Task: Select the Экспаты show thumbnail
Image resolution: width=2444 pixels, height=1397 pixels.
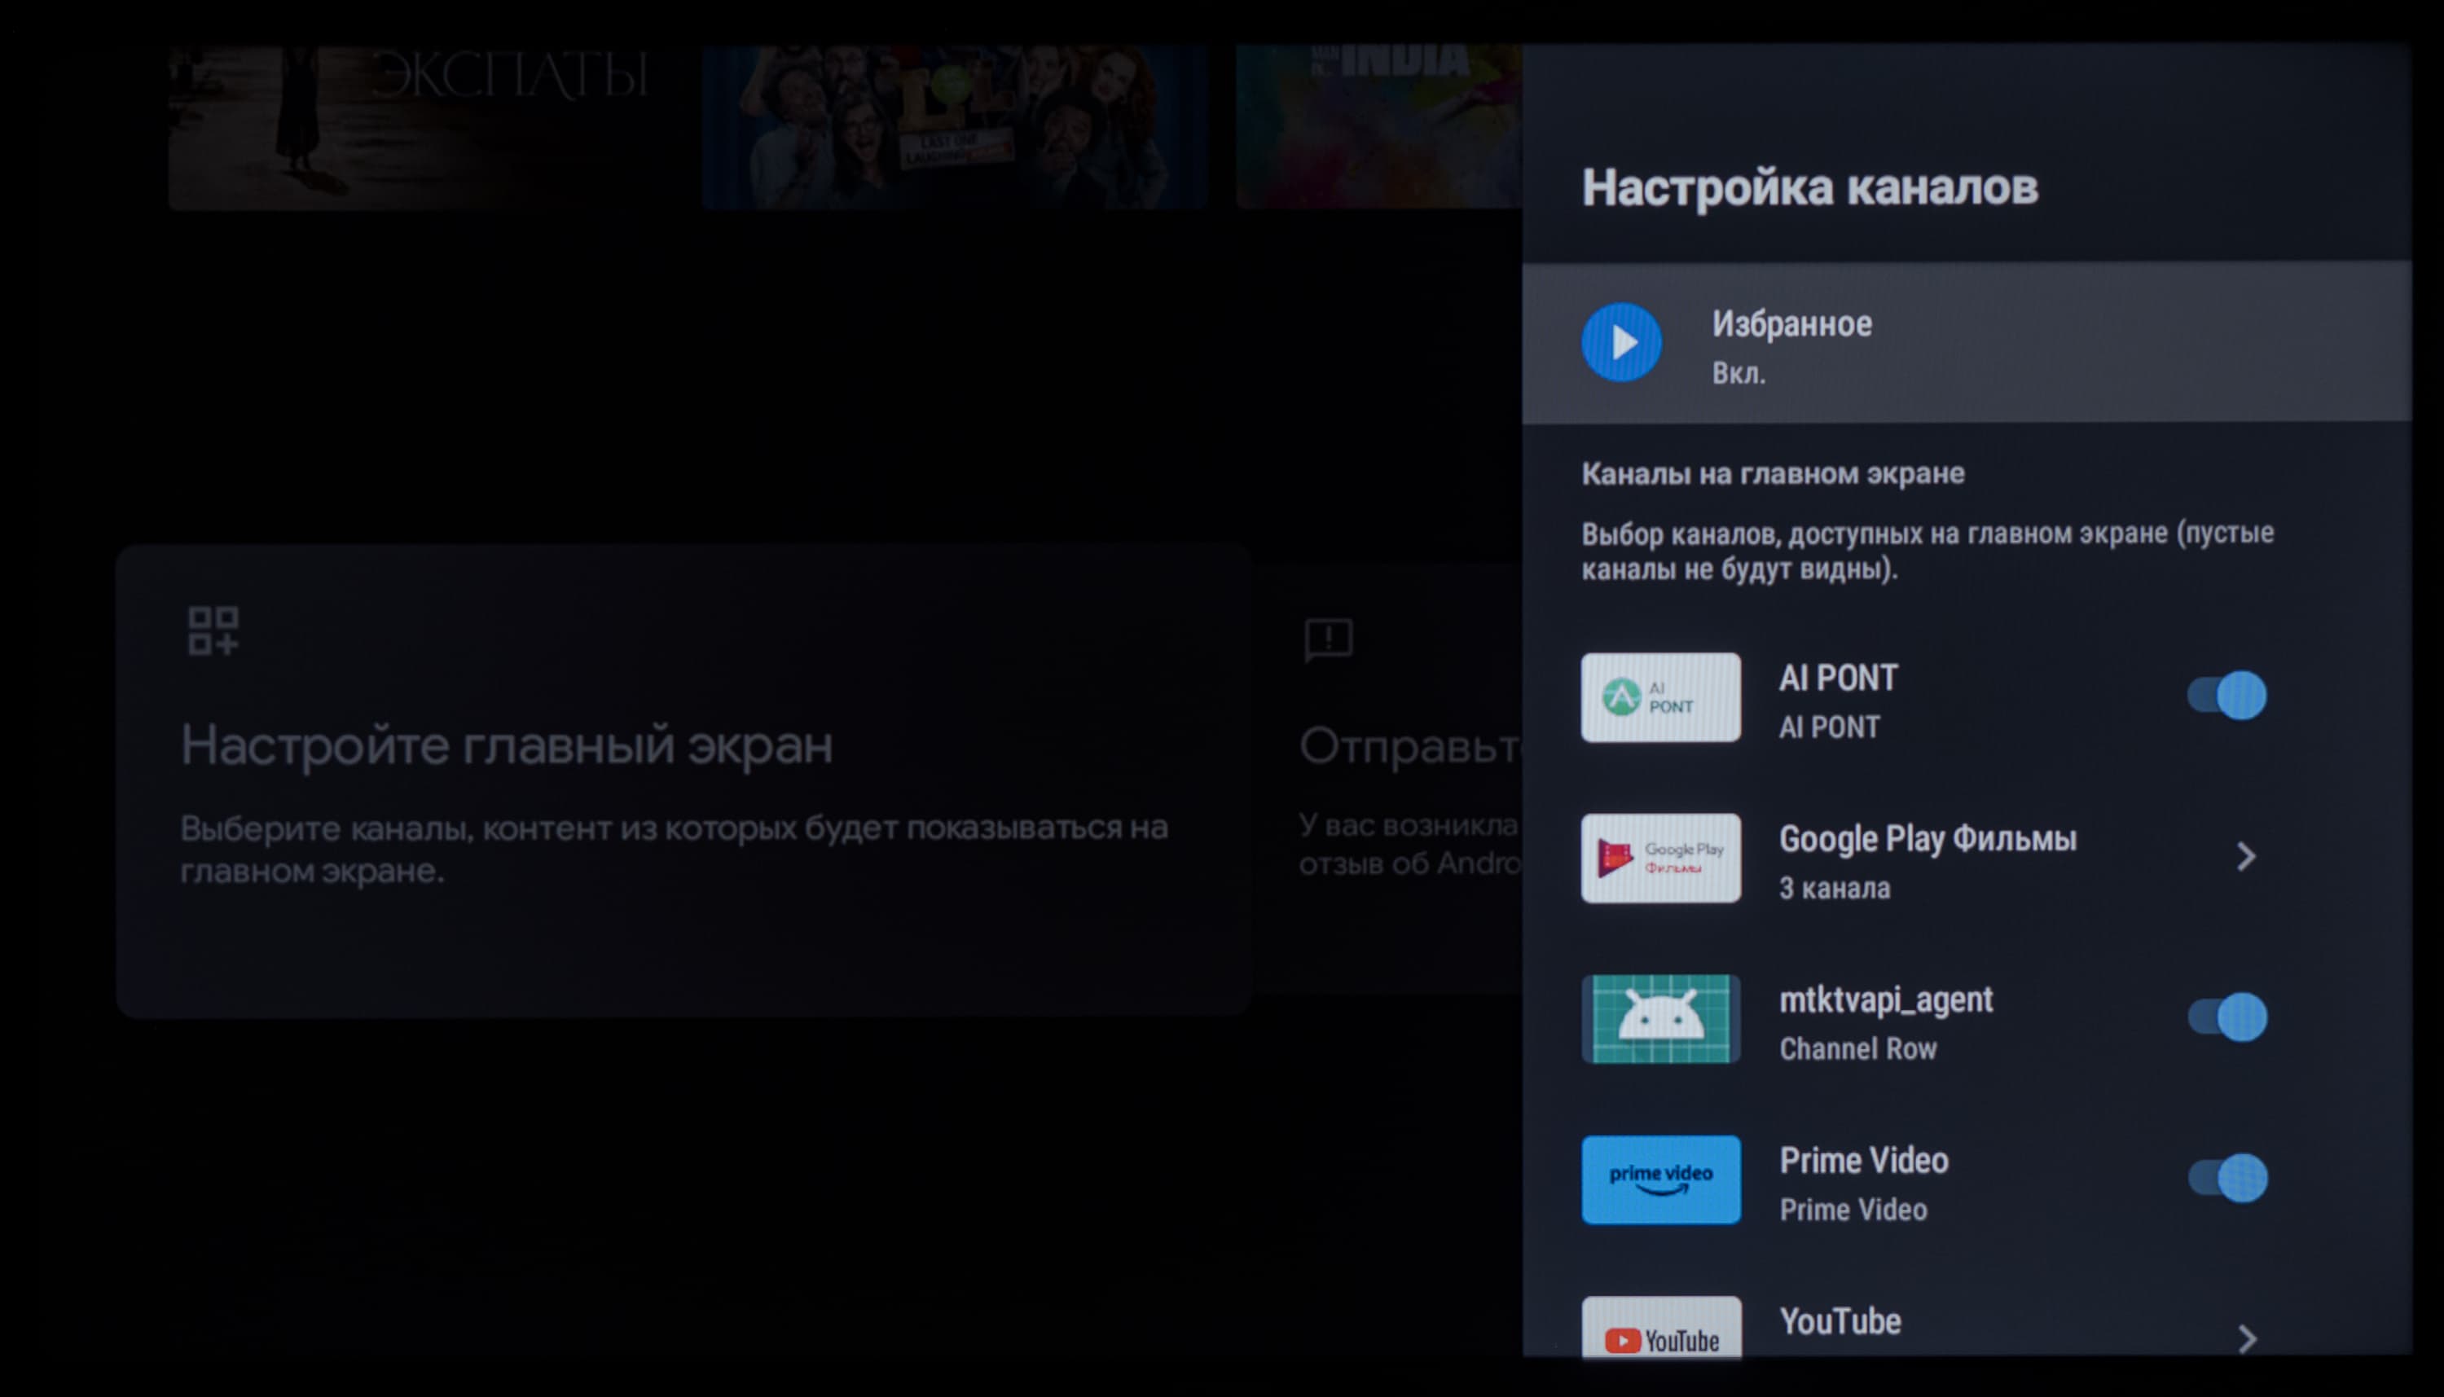Action: click(x=422, y=125)
